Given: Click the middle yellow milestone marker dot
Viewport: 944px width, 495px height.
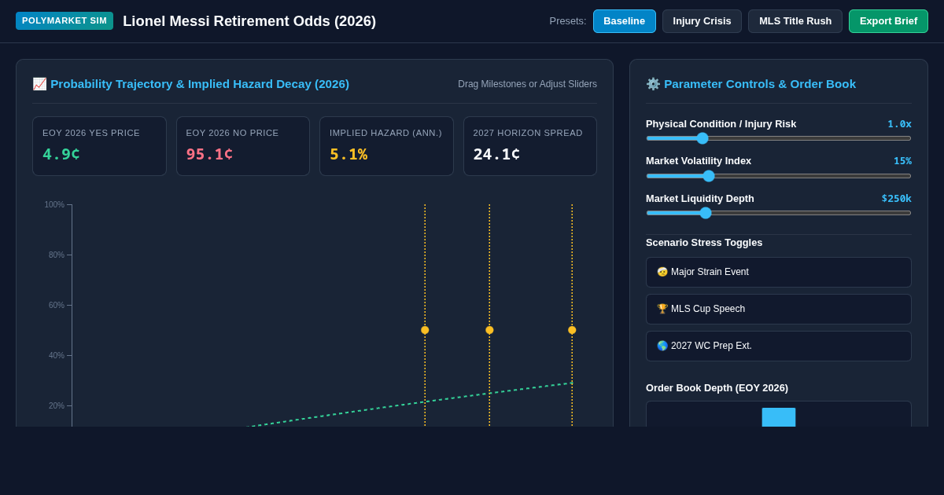Looking at the screenshot, I should [489, 330].
